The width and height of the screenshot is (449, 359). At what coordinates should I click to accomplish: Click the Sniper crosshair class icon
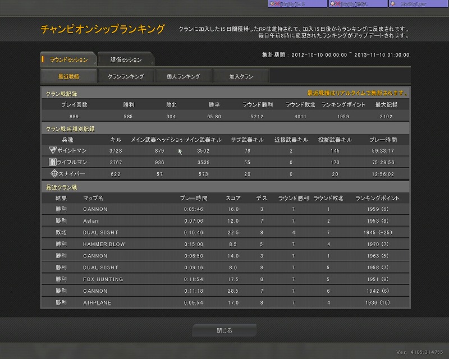click(x=54, y=174)
